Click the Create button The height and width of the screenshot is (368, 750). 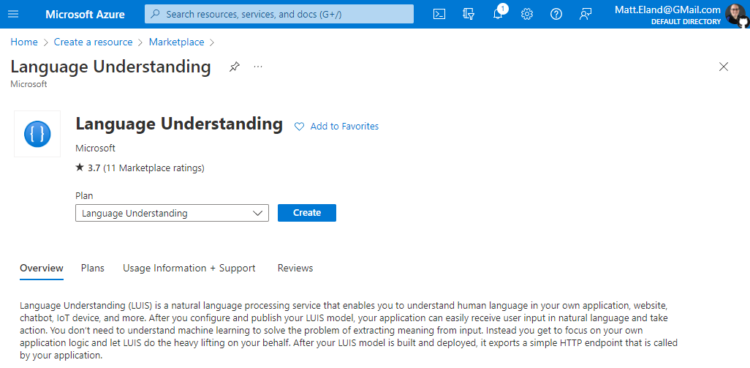307,213
